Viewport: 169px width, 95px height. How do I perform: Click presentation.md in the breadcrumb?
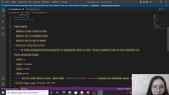point(40,13)
